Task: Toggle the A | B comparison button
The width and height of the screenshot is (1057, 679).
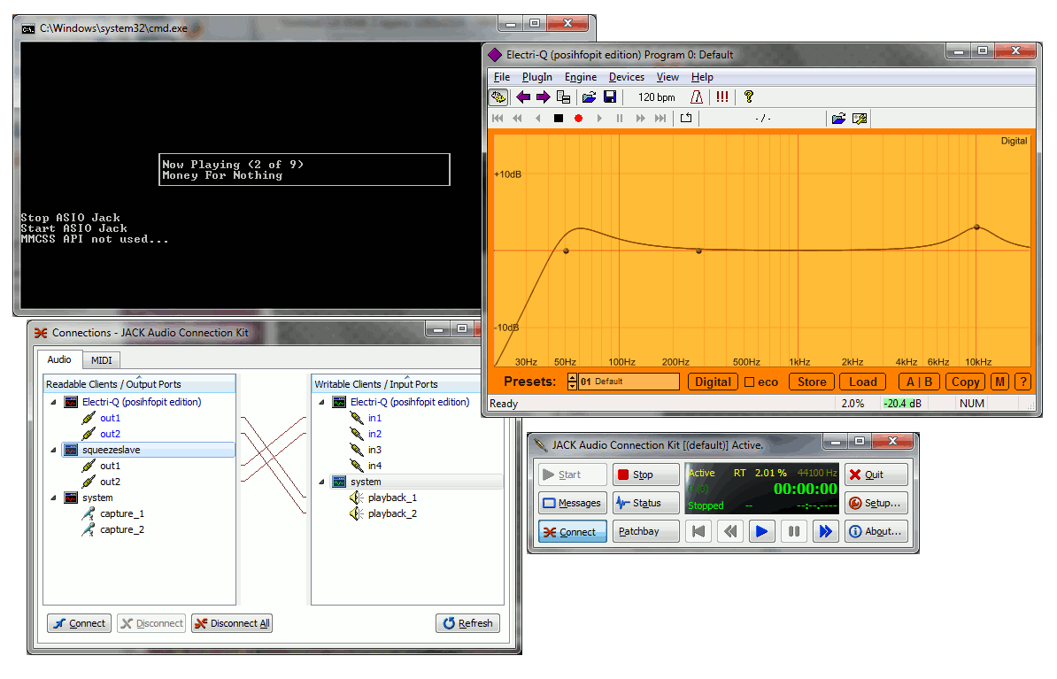Action: pyautogui.click(x=920, y=382)
